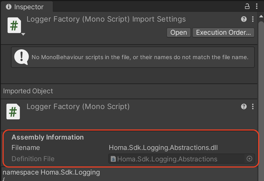Unlock the padlock in the title bar

(247, 6)
